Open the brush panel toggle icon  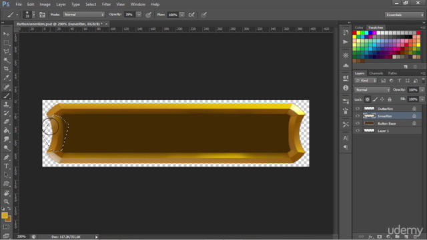42,15
